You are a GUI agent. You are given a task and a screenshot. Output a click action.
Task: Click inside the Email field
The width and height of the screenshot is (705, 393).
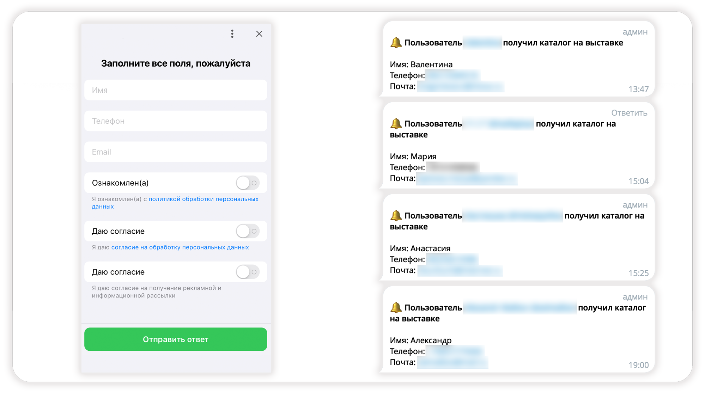[175, 152]
